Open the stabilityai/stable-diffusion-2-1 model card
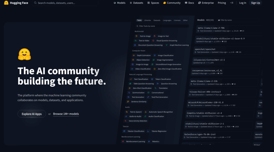 tap(218, 125)
